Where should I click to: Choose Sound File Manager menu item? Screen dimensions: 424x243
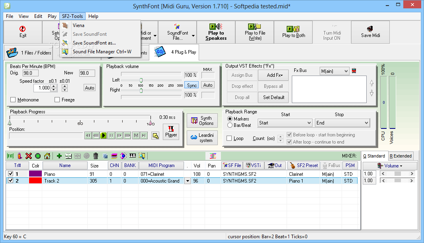[100, 52]
